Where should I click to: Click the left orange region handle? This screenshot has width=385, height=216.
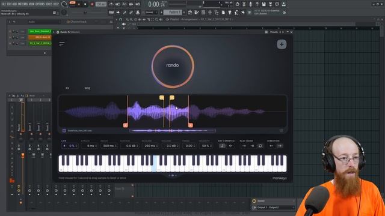click(125, 125)
